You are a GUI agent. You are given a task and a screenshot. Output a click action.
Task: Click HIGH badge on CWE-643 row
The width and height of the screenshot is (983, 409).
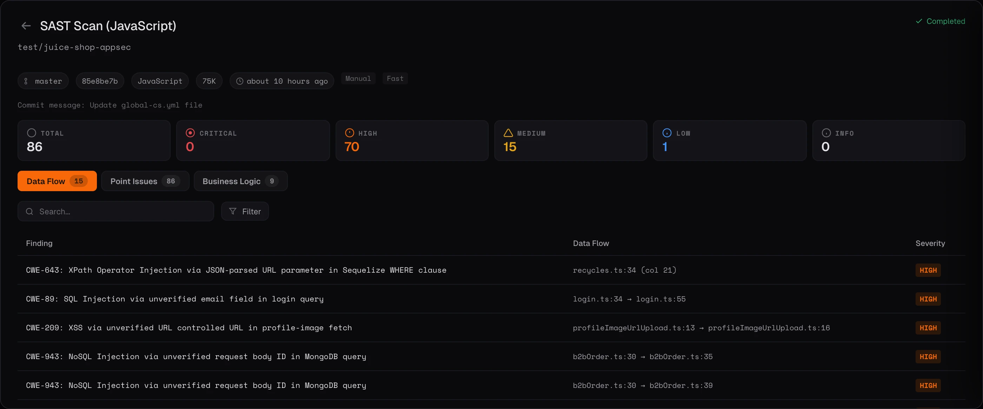click(x=928, y=270)
